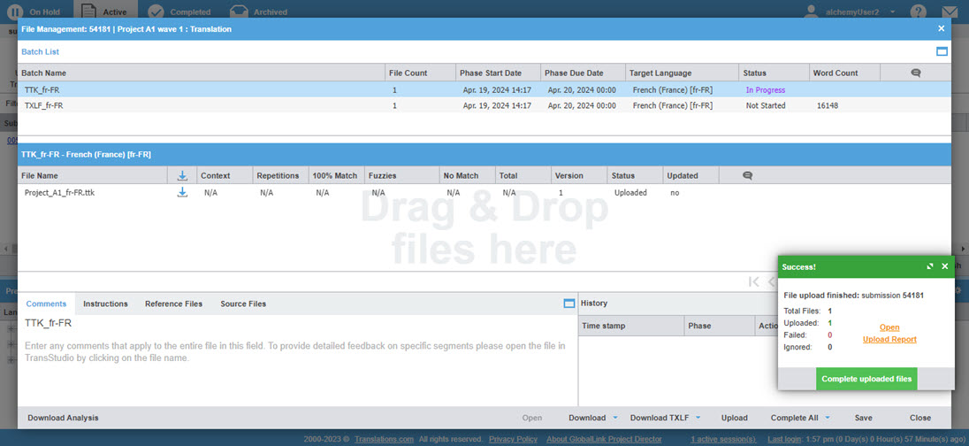This screenshot has width=969, height=446.
Task: Click the download icon in file list header
Action: (182, 175)
